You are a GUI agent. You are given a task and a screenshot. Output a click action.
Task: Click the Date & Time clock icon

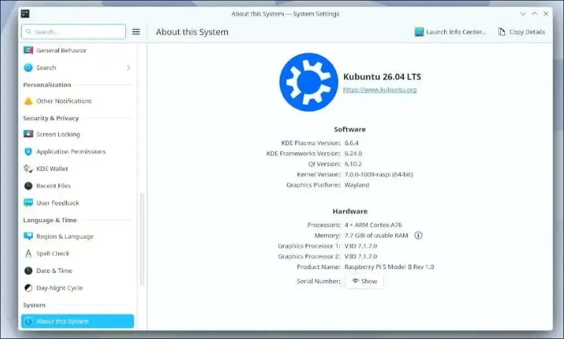point(28,271)
